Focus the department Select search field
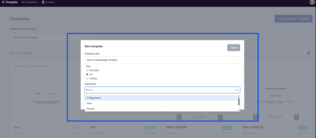This screenshot has height=138, width=316. coord(159,90)
